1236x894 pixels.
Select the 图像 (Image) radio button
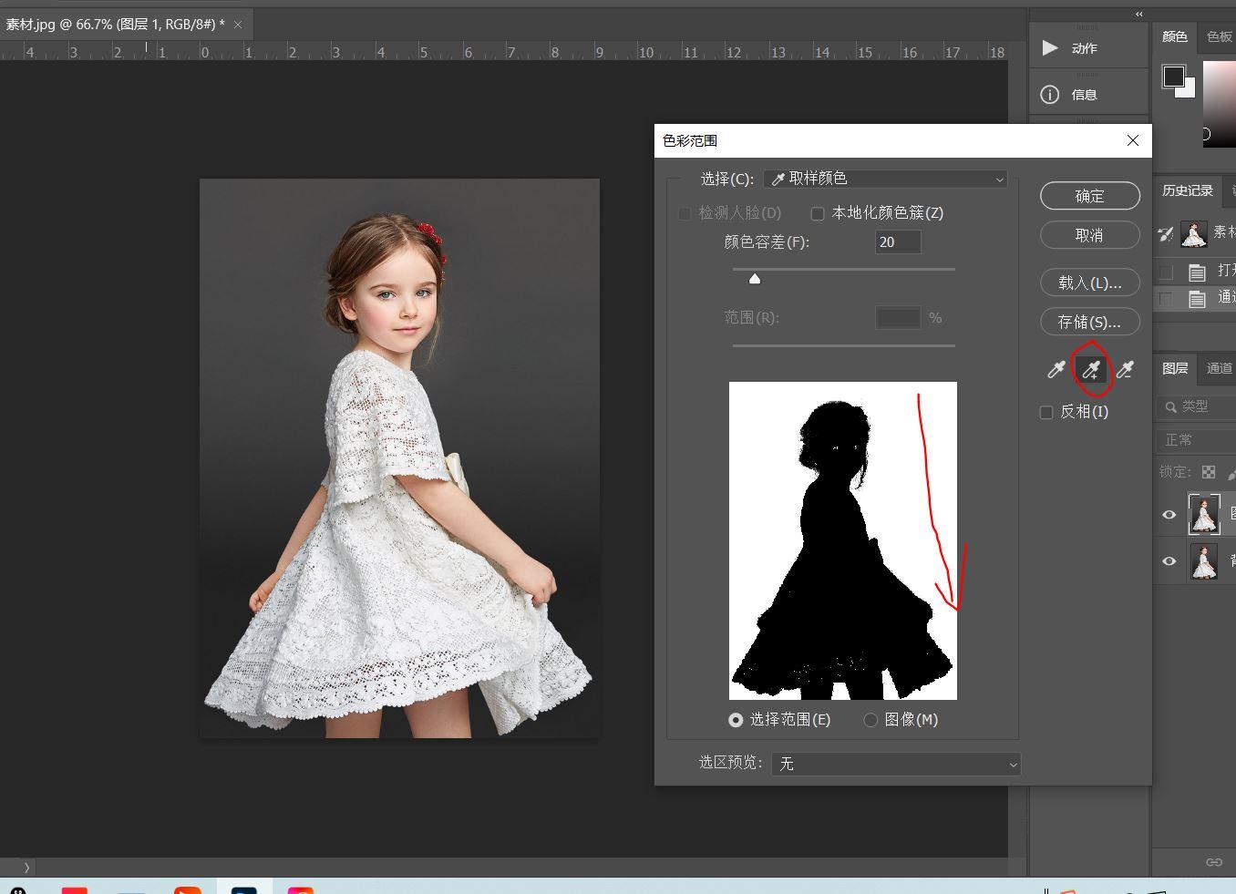(870, 720)
